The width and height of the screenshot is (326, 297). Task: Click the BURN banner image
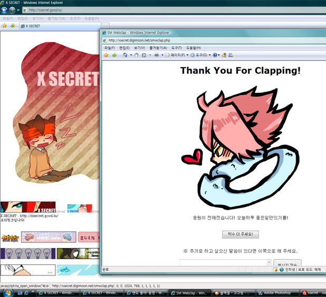coord(88,237)
